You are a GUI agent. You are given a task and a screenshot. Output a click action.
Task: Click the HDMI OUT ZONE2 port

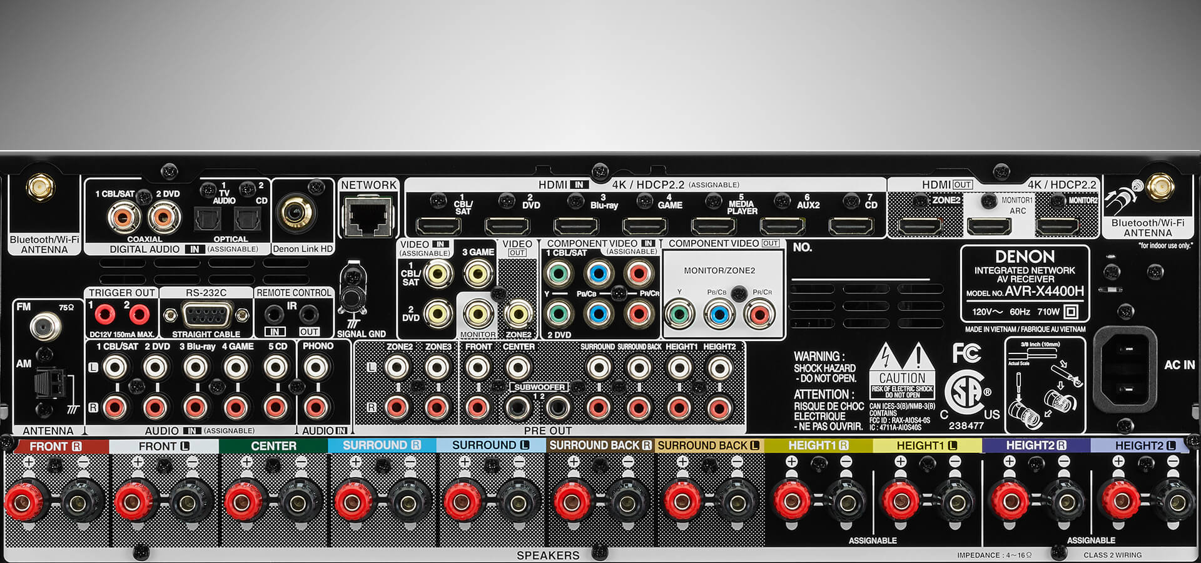tap(920, 225)
